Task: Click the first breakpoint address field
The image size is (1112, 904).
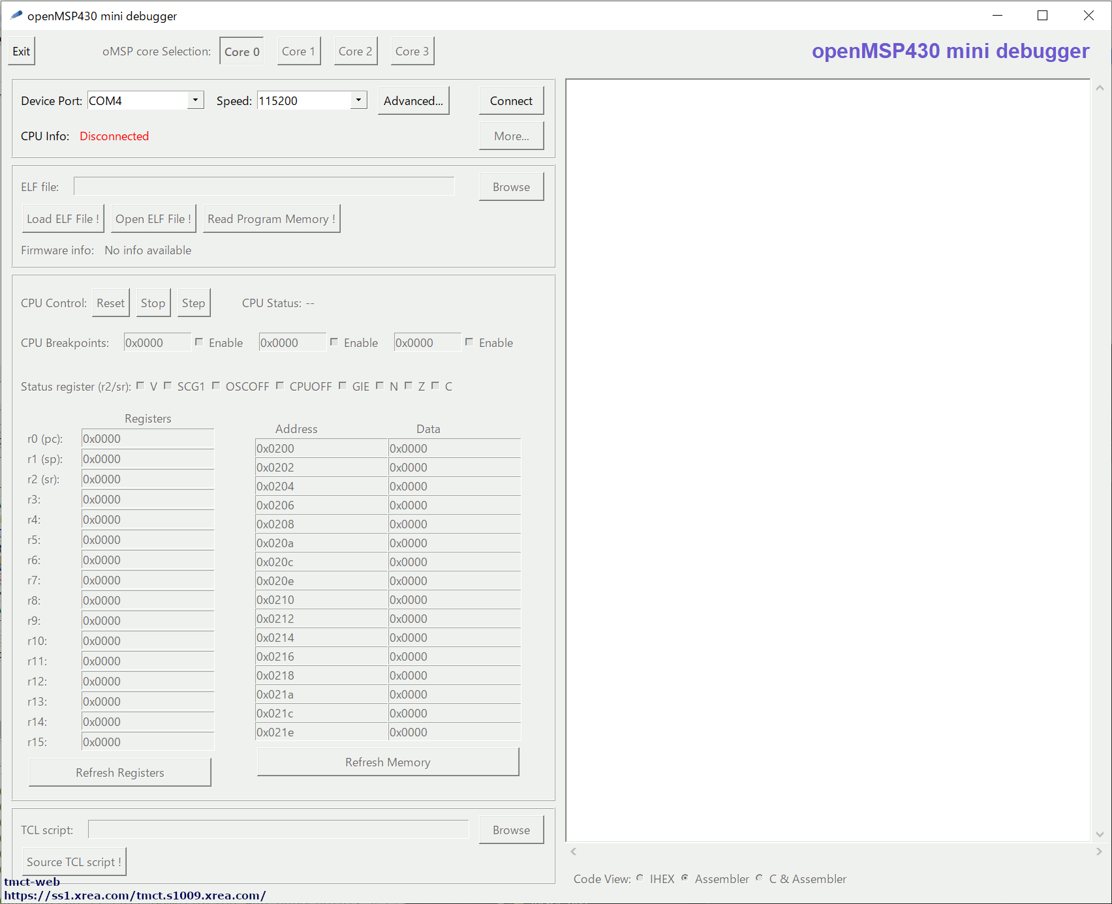Action: [157, 342]
